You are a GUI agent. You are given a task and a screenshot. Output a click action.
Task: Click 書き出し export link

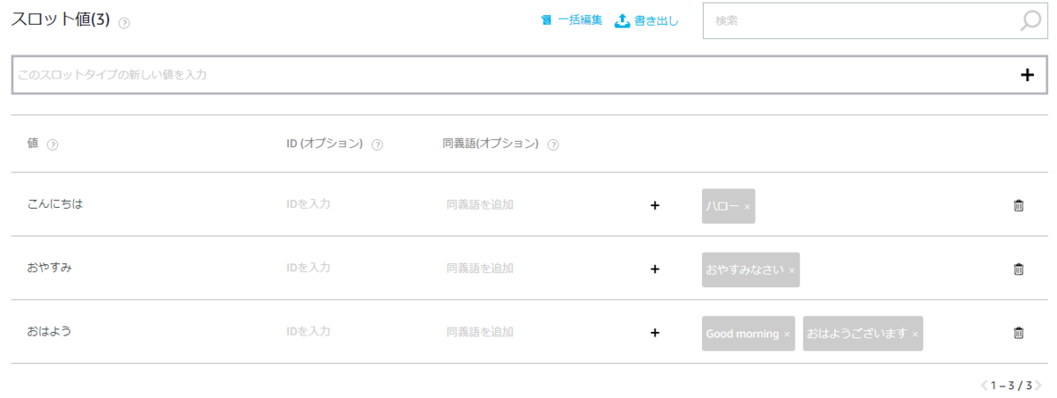tap(647, 20)
